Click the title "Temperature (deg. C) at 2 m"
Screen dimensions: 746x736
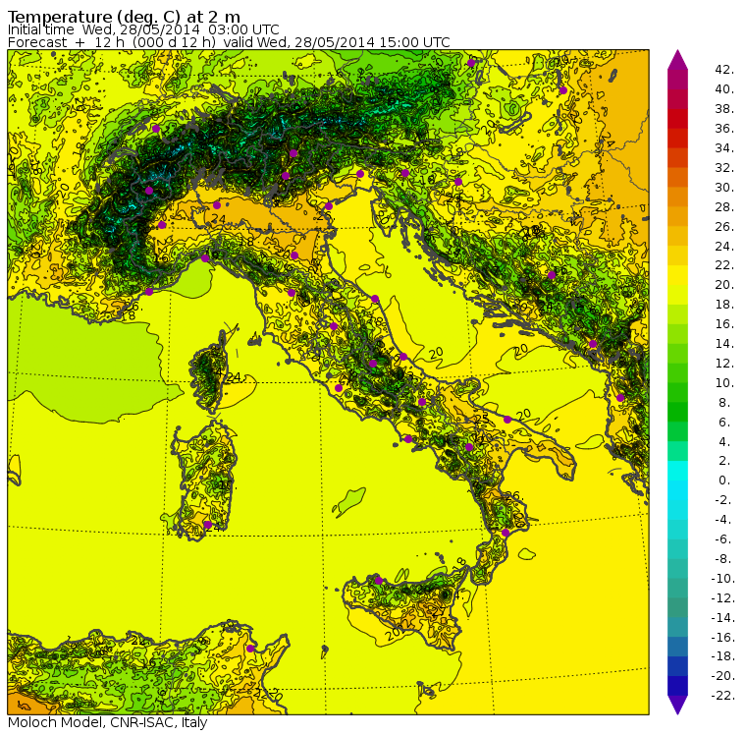tap(125, 16)
